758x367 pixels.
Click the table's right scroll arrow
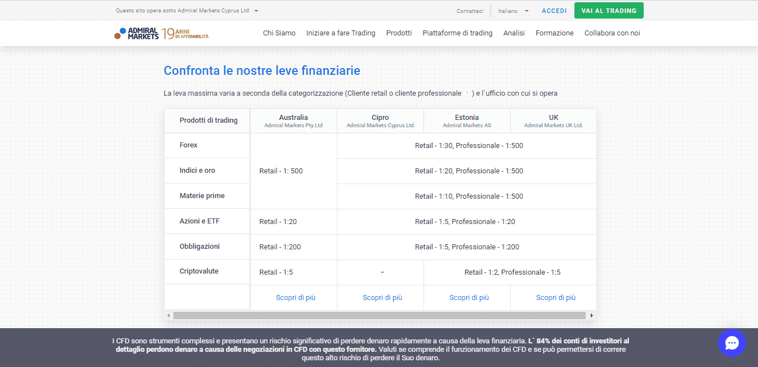(x=591, y=316)
